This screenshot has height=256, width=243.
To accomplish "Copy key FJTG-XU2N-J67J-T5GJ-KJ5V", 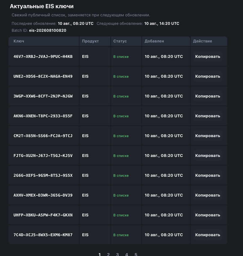I will click(x=207, y=156).
